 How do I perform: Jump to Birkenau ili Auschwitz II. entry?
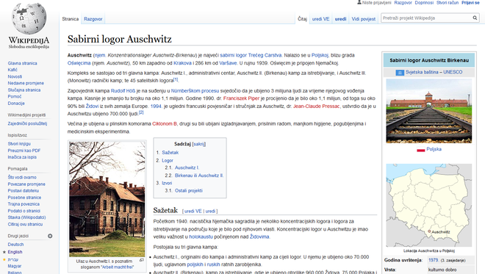(x=199, y=176)
